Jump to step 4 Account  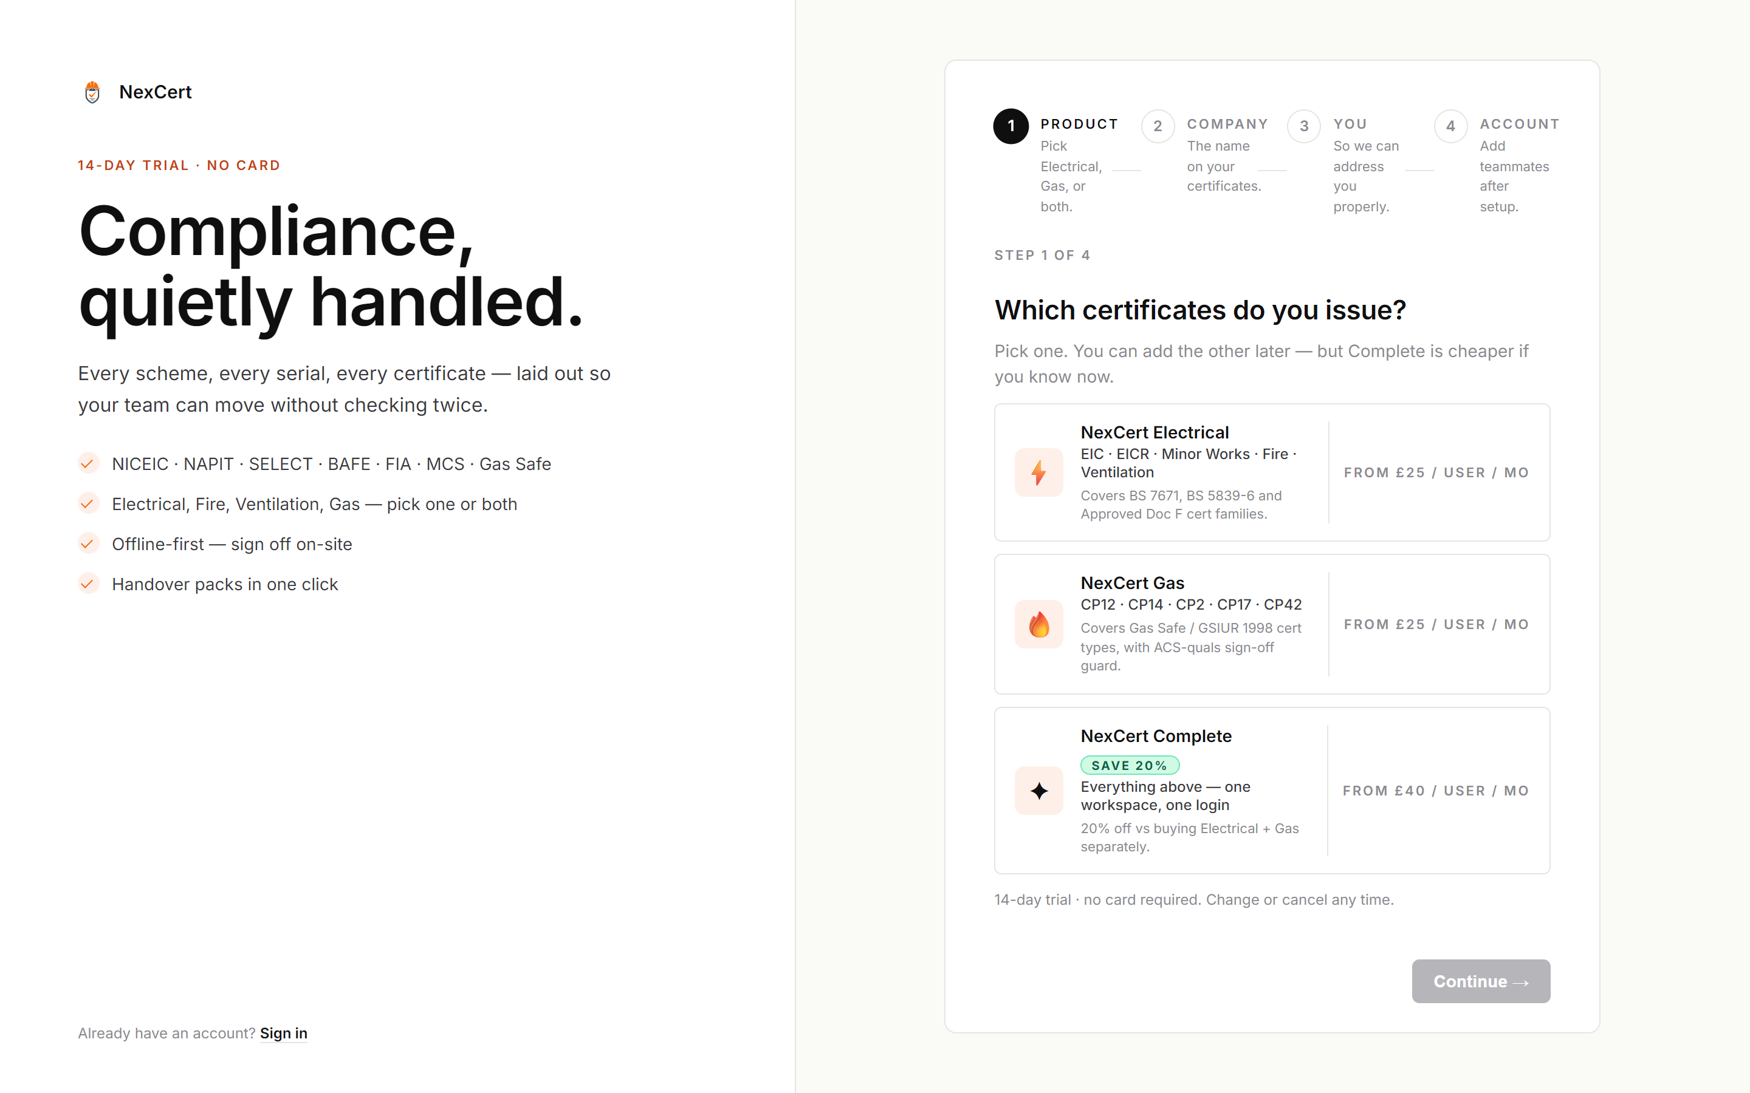(x=1450, y=126)
